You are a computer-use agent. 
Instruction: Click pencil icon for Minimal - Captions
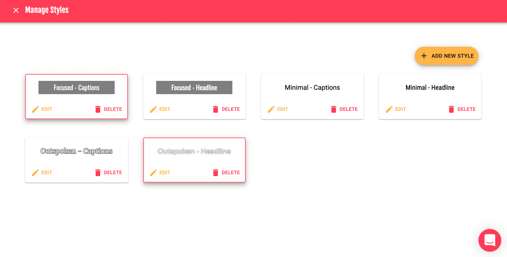click(x=271, y=109)
